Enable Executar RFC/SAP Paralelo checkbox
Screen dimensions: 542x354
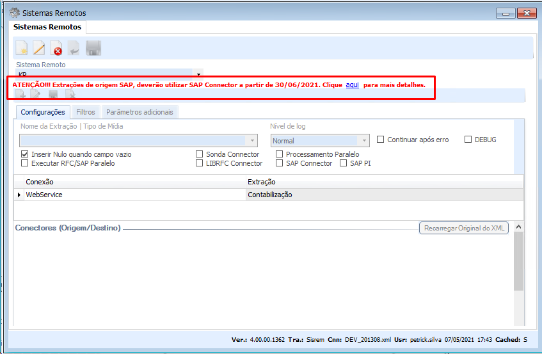click(24, 163)
